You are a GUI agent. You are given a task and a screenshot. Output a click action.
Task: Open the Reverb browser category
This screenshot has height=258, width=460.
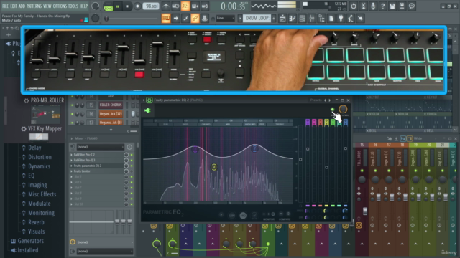[36, 222]
